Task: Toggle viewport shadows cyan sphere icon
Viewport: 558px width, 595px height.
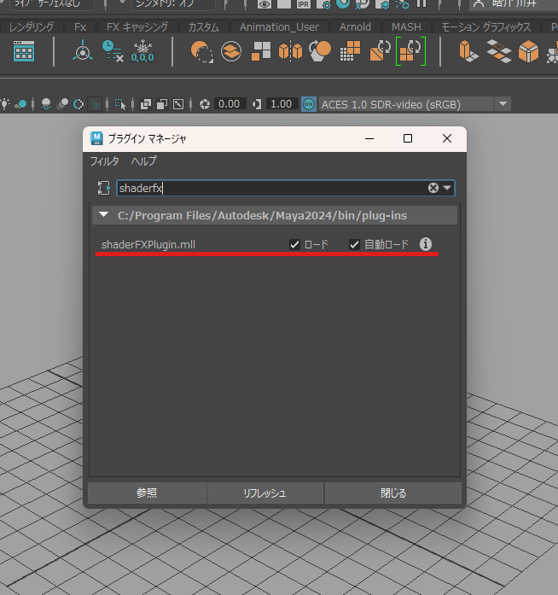Action: pyautogui.click(x=21, y=104)
